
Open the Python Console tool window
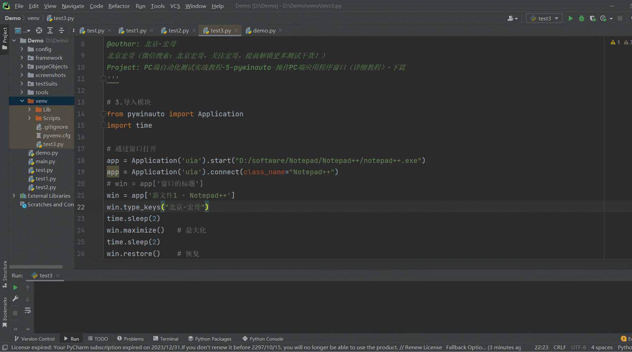pos(263,339)
